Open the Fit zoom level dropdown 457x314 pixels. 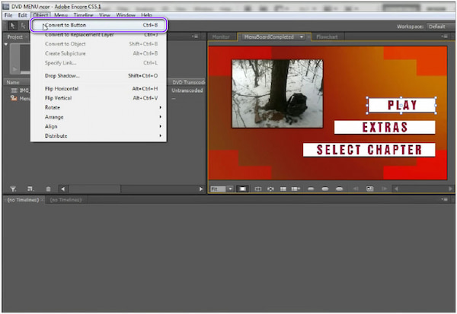point(230,189)
